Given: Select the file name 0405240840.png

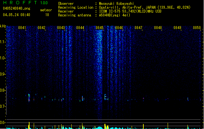Looking at the screenshot, I should pos(17,8).
